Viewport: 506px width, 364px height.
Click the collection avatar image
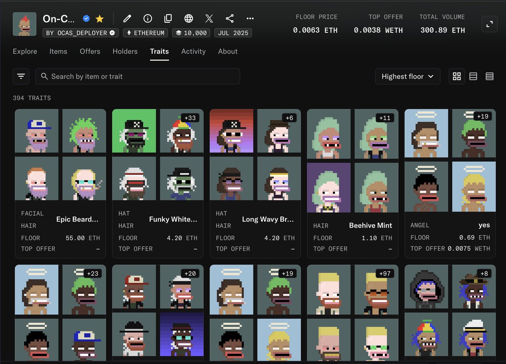[x=24, y=24]
